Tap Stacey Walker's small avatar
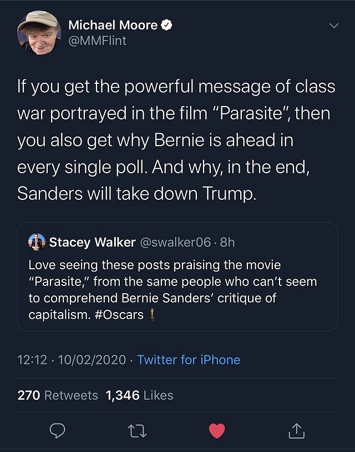 (37, 242)
